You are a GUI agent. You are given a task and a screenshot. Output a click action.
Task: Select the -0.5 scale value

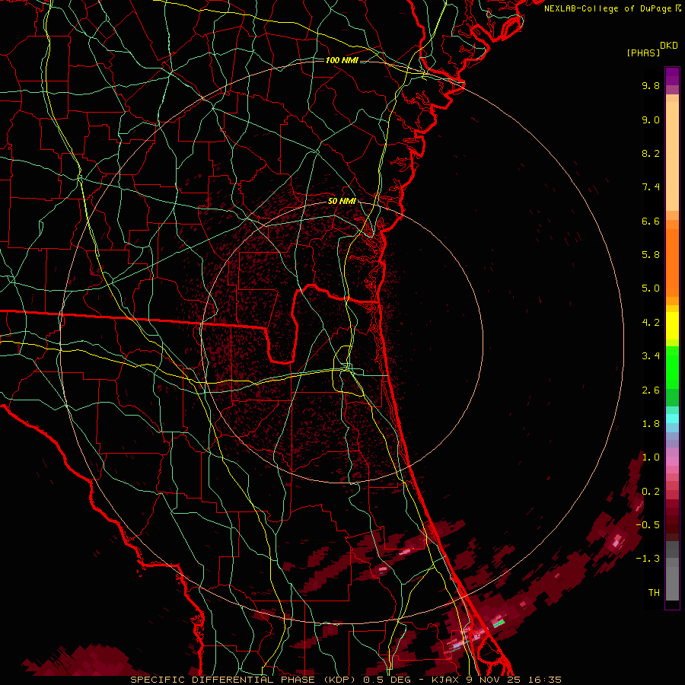point(648,524)
